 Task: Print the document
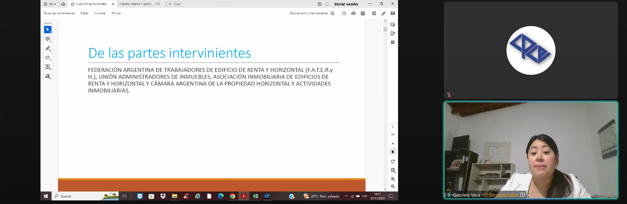pos(363,13)
